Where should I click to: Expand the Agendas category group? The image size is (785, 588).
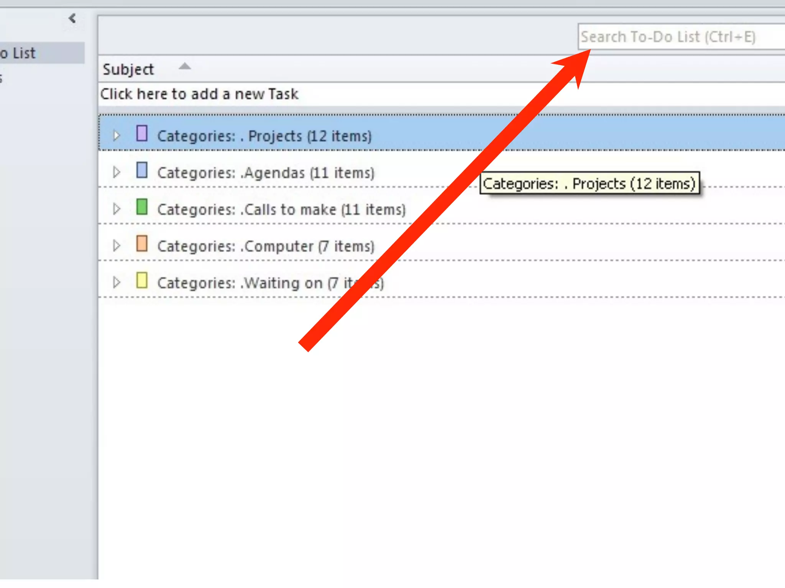tap(117, 172)
